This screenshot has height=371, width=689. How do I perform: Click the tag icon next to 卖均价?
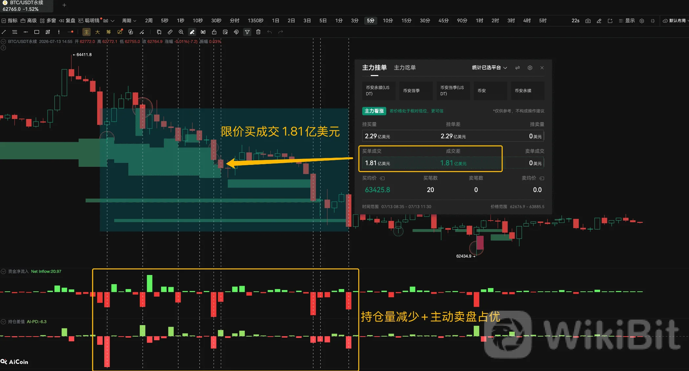542,178
